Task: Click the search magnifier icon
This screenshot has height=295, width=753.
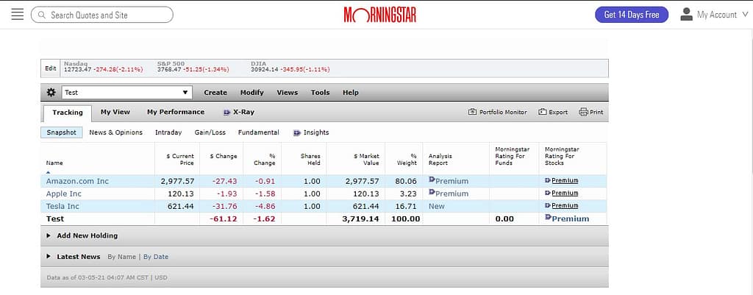Action: coord(42,15)
